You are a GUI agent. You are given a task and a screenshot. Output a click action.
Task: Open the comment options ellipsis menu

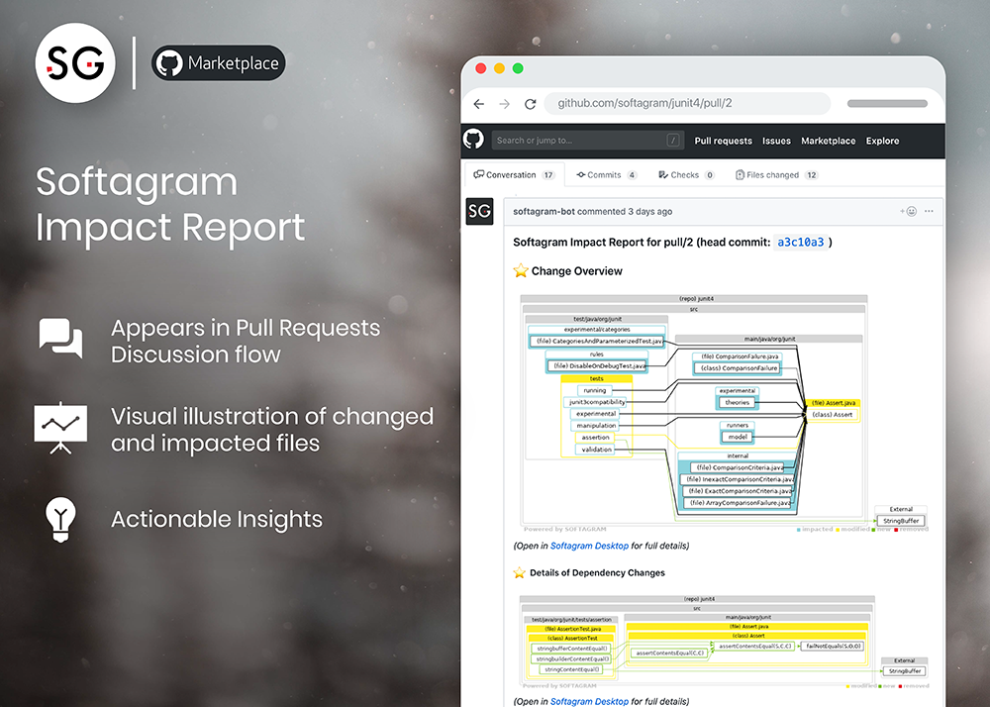point(929,211)
